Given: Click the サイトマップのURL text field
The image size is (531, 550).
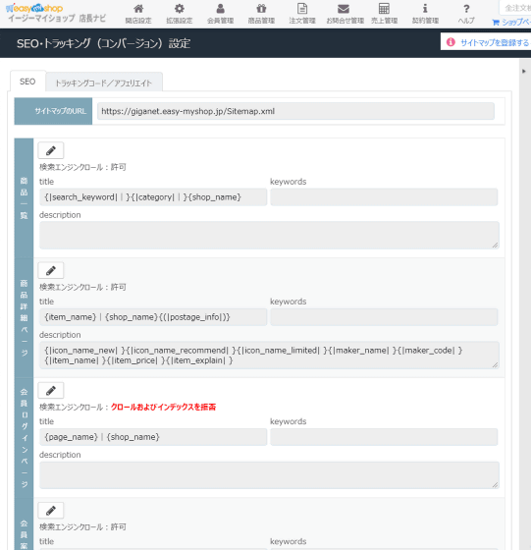Looking at the screenshot, I should pos(295,111).
